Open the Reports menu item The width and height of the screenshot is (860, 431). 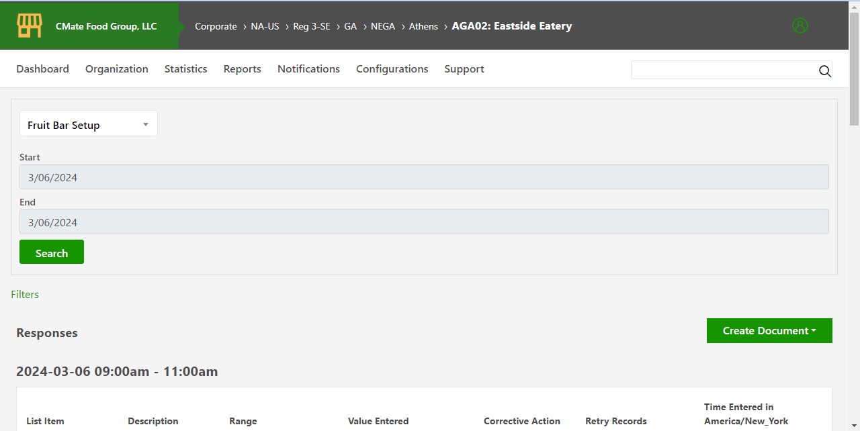tap(242, 68)
